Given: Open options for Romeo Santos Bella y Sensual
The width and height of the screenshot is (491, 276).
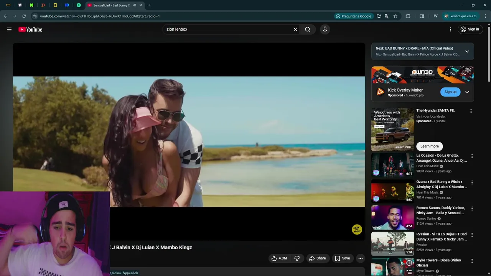Looking at the screenshot, I should (472, 209).
